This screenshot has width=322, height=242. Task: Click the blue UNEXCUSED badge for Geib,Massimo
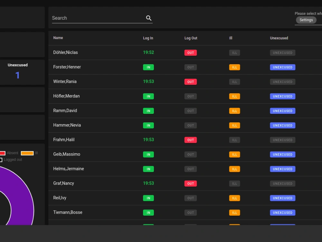point(282,154)
